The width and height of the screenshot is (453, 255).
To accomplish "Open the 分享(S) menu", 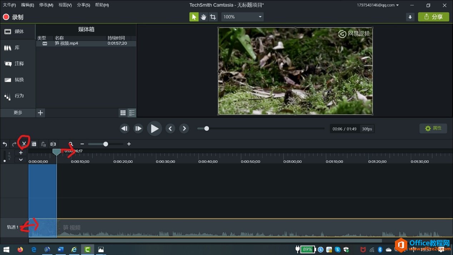I will [83, 5].
